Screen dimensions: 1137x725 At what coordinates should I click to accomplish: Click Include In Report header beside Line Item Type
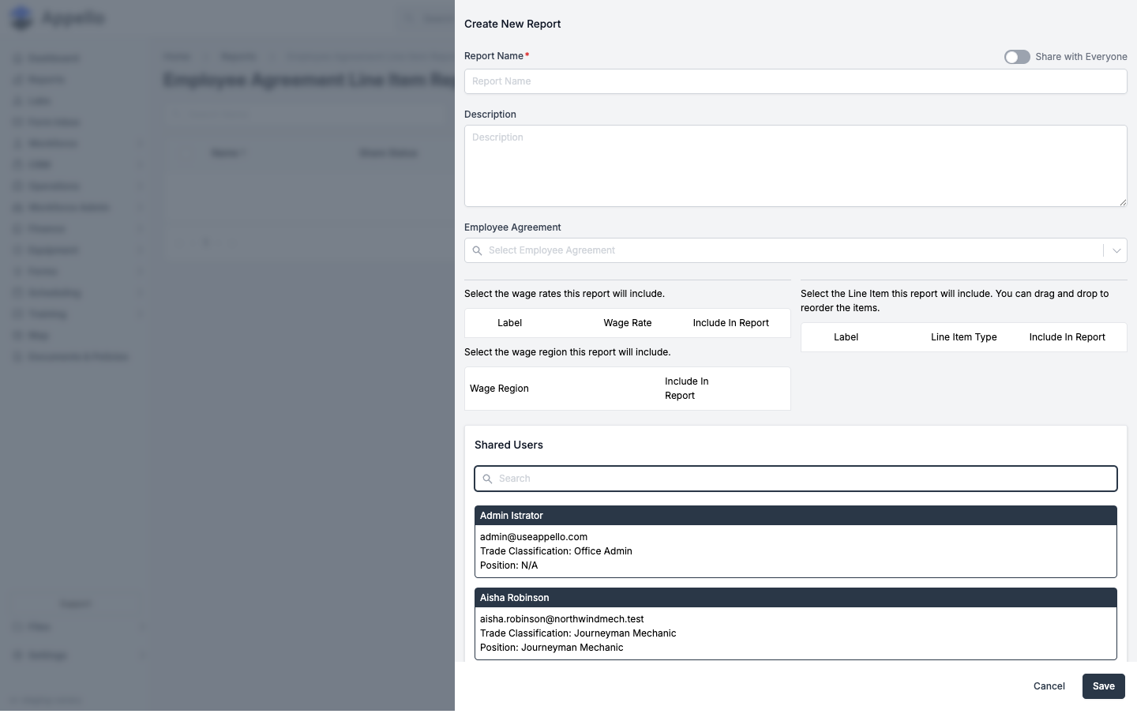1067,337
